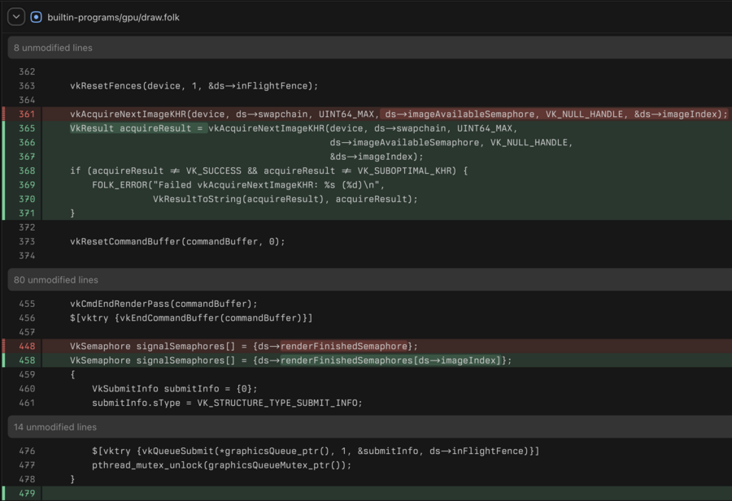Click the VkResultToString(acquireResult) line
Image resolution: width=732 pixels, height=501 pixels.
point(285,199)
